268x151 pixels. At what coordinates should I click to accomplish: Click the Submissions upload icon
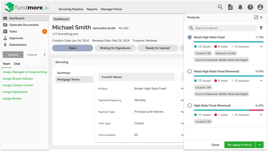coord(5,45)
